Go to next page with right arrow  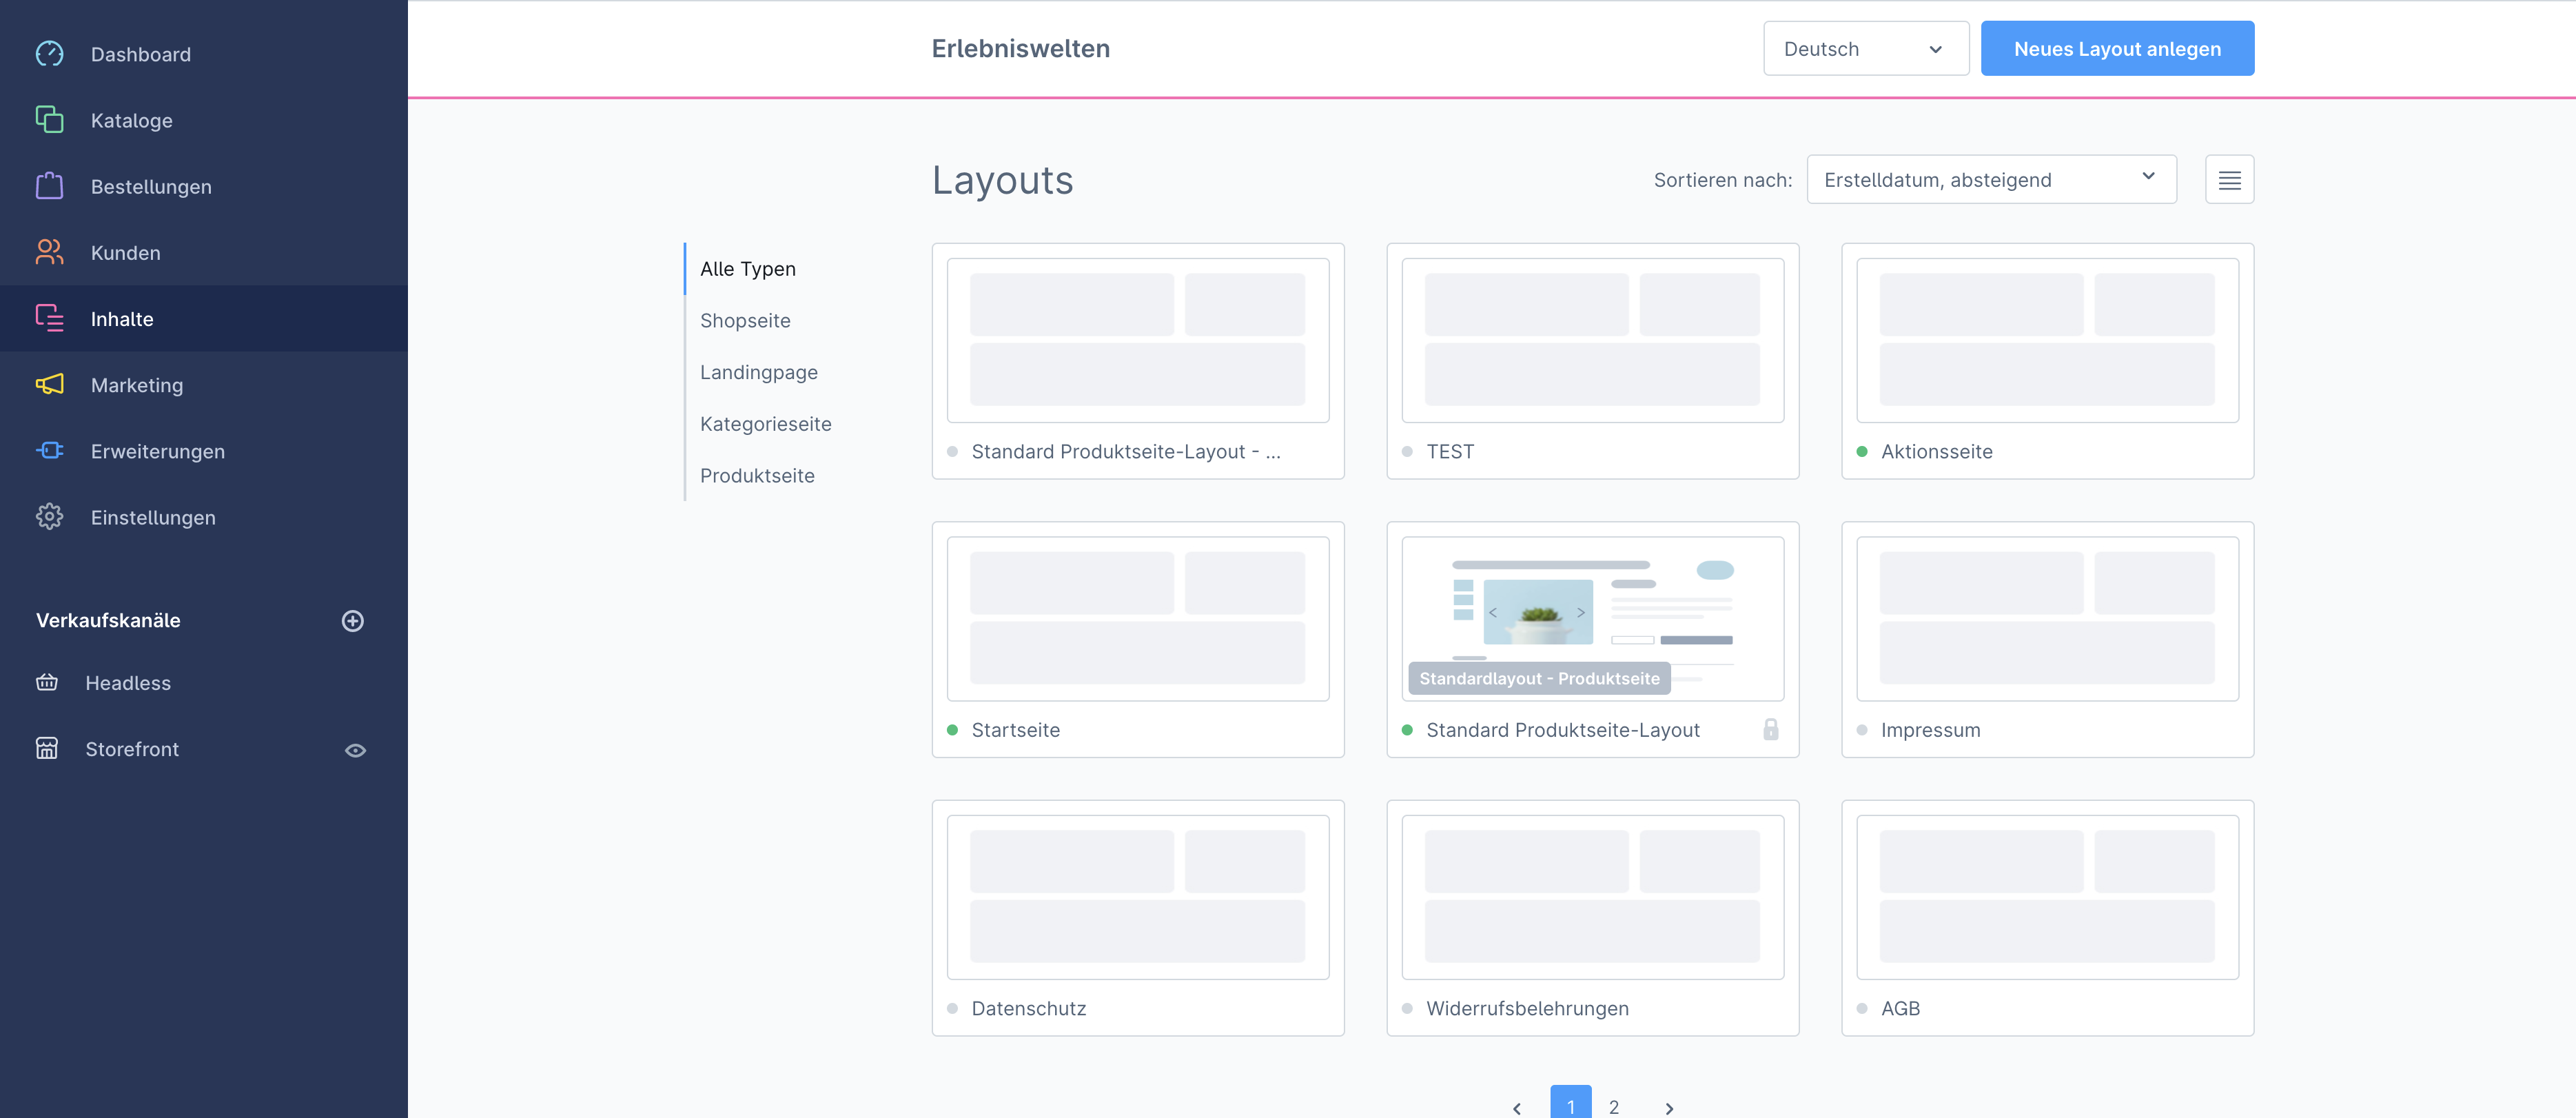(x=1669, y=1107)
